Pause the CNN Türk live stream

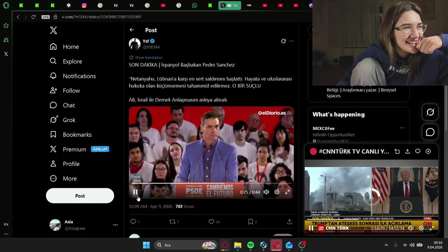click(311, 228)
